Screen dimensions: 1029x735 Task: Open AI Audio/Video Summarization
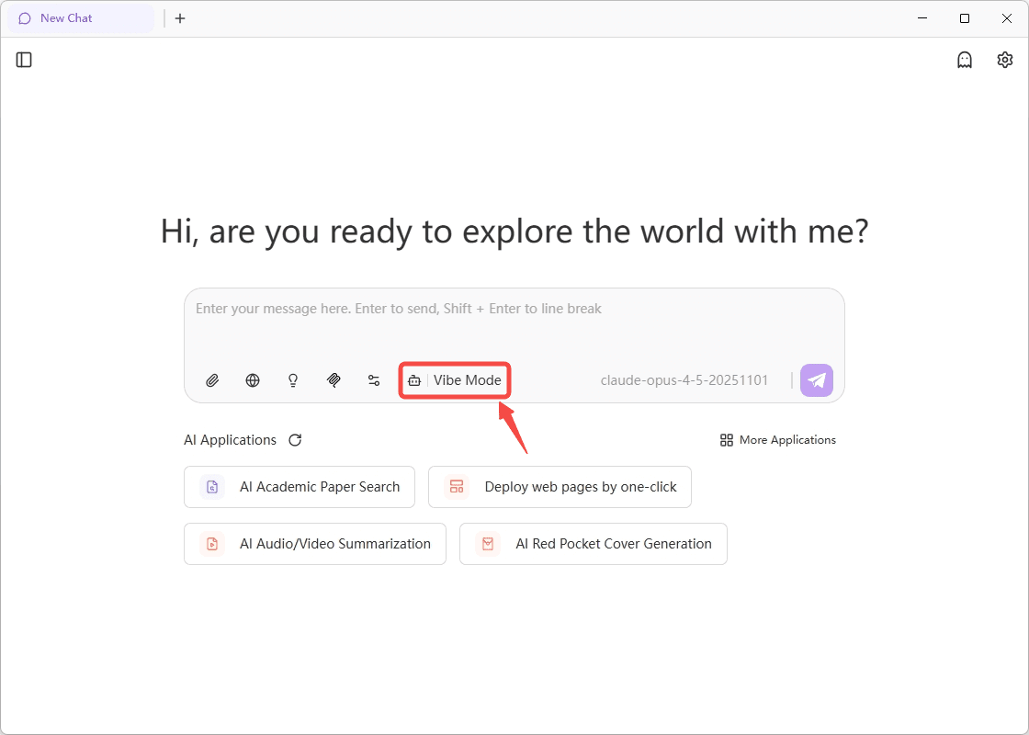point(315,544)
